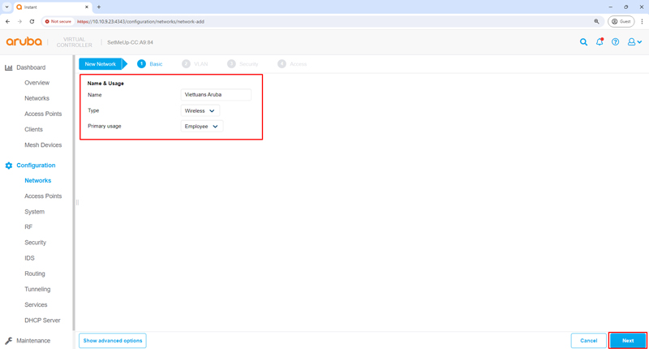Expand the Primary usage dropdown showing Employee
Viewport: 649px width, 349px height.
tap(201, 127)
